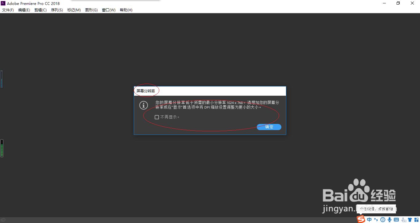Open the 图形(G) menu
Screen dimensions: 420x223
tap(91, 10)
